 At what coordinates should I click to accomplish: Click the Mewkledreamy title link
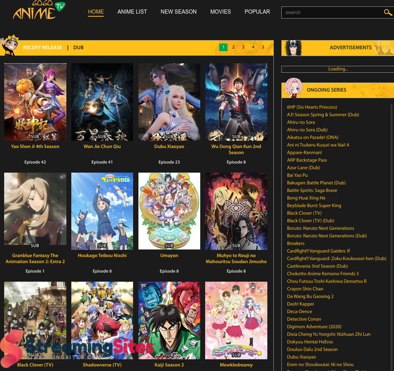[x=236, y=365]
